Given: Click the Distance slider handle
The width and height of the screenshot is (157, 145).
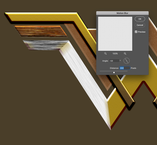Looking at the screenshot, I should coord(114,72).
